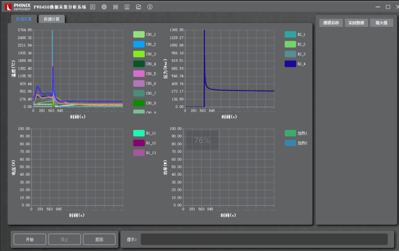Click the 实时数据 column header
This screenshot has height=251, width=399.
pyautogui.click(x=356, y=23)
